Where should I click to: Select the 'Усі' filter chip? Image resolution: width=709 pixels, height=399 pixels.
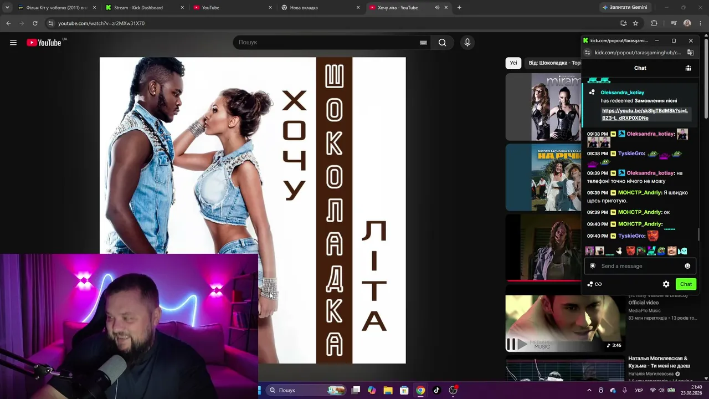coord(513,63)
